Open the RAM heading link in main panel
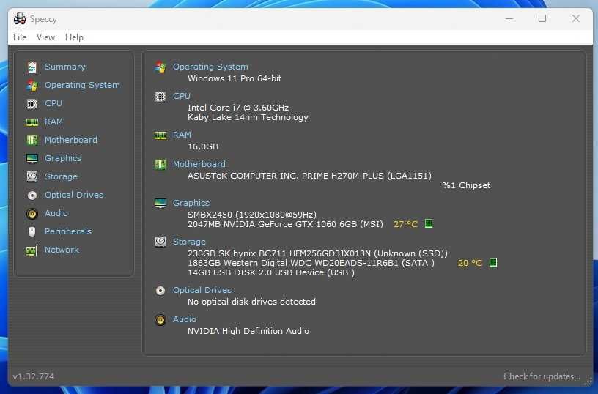 pyautogui.click(x=182, y=135)
